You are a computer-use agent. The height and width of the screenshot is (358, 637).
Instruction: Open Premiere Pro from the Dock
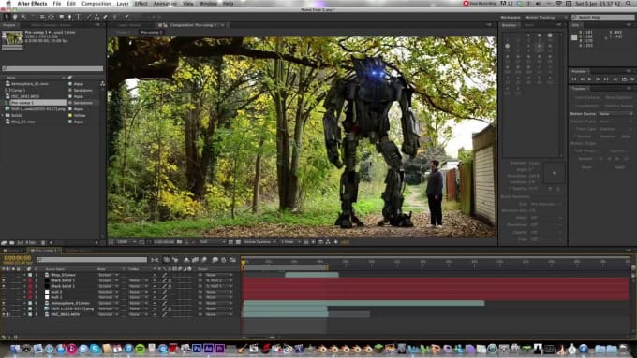[x=220, y=349]
